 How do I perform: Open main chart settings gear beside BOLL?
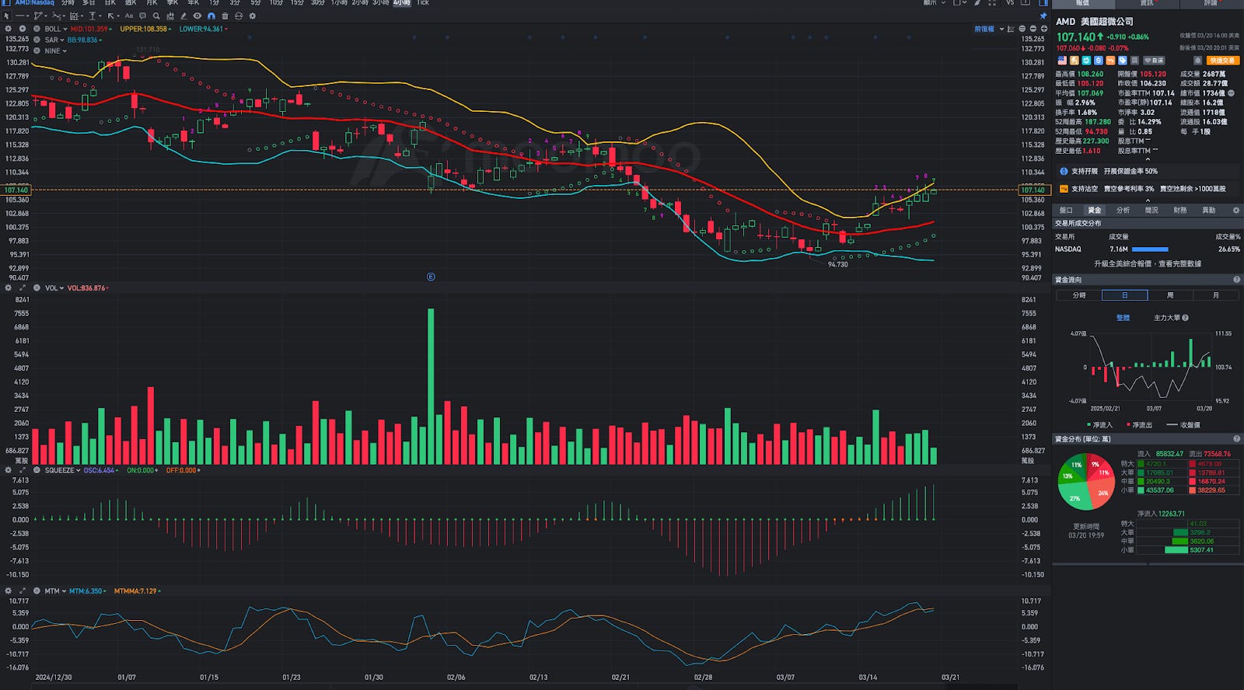pos(8,29)
